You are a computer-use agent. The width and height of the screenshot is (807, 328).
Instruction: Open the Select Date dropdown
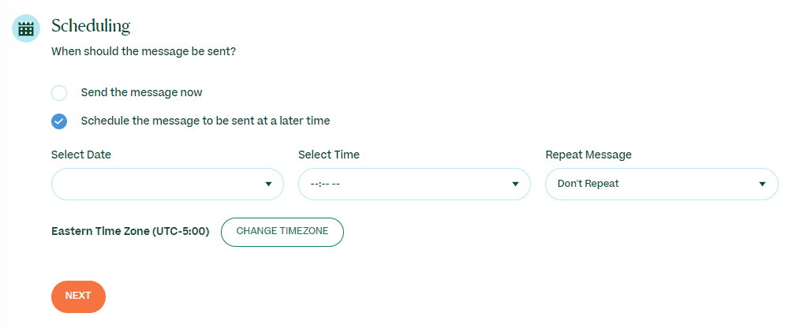point(158,184)
